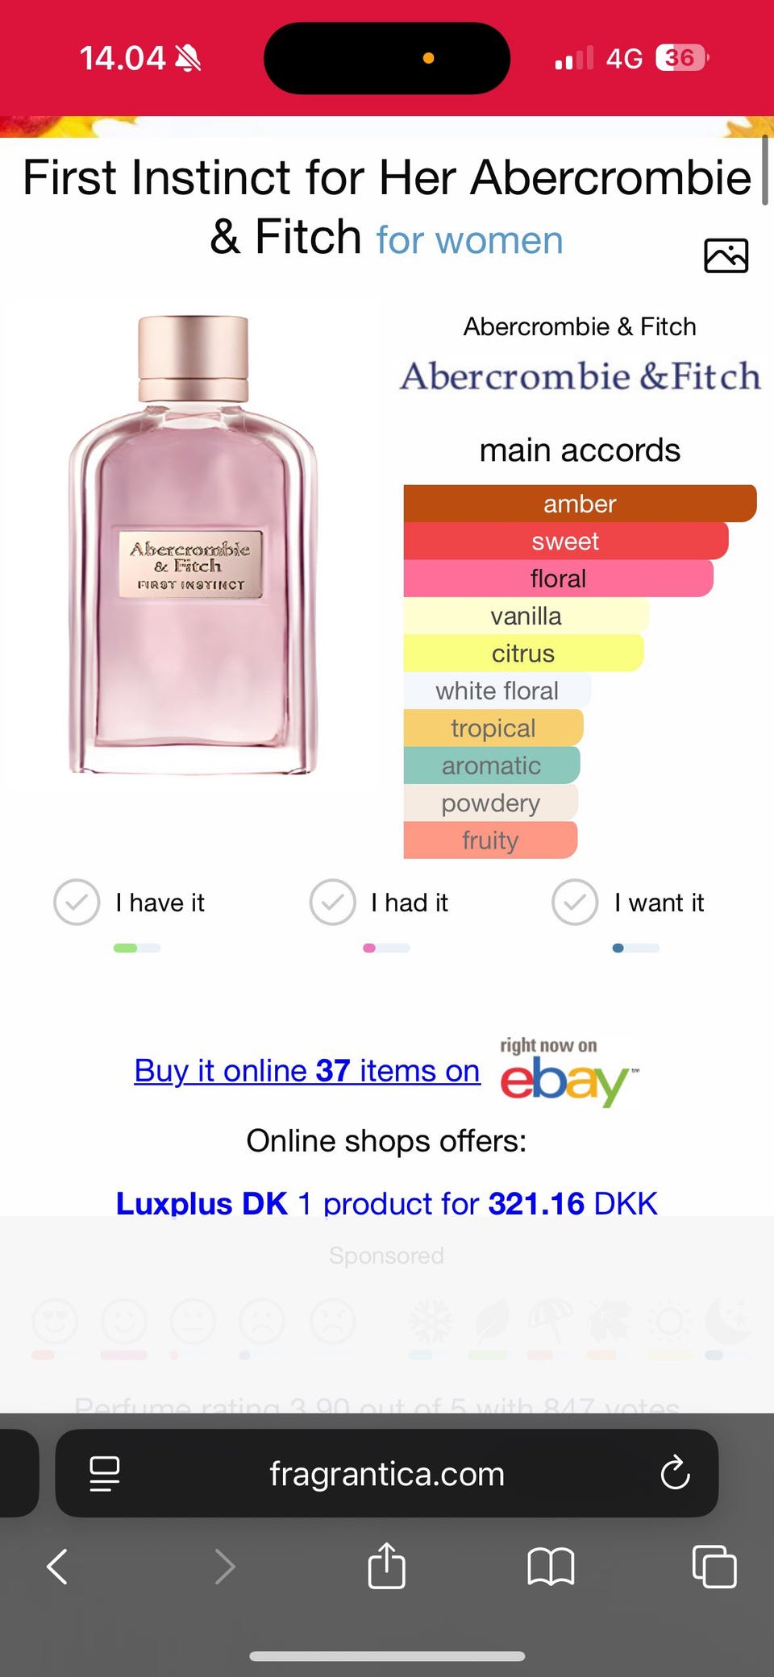
Task: Open the photo gallery image icon
Action: (x=726, y=256)
